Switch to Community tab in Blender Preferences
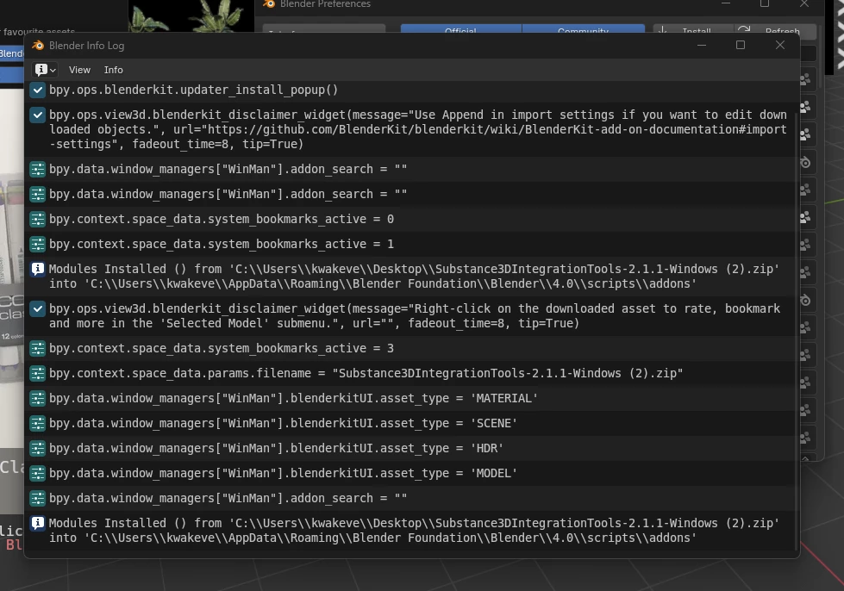Viewport: 844px width, 591px height. (583, 31)
